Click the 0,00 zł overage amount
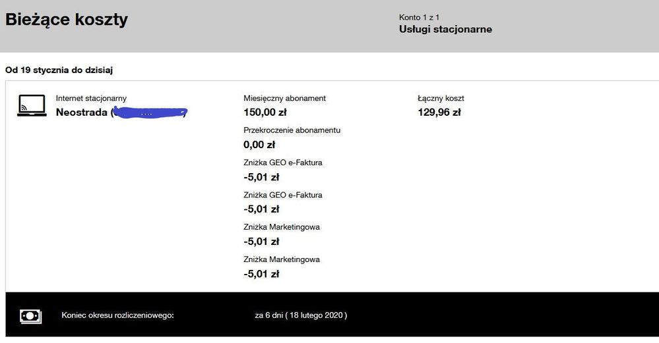The height and width of the screenshot is (343, 659). (x=259, y=145)
